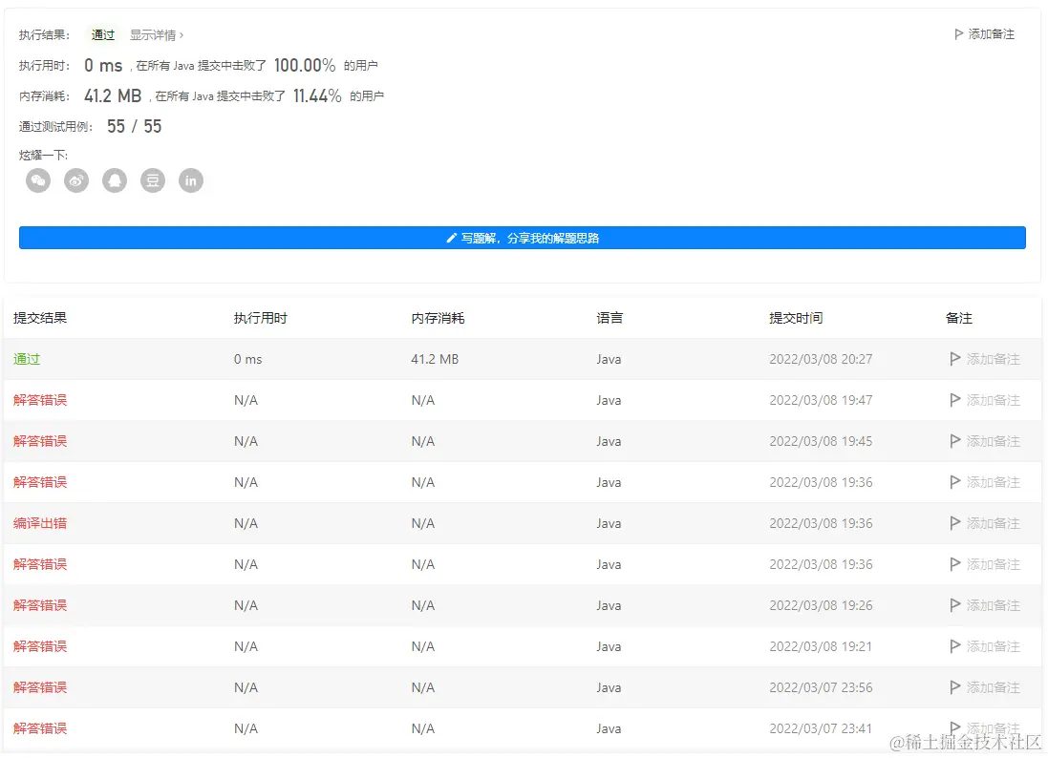Click the 100.00% runtime percentile
The height and width of the screenshot is (758, 1048).
305,66
